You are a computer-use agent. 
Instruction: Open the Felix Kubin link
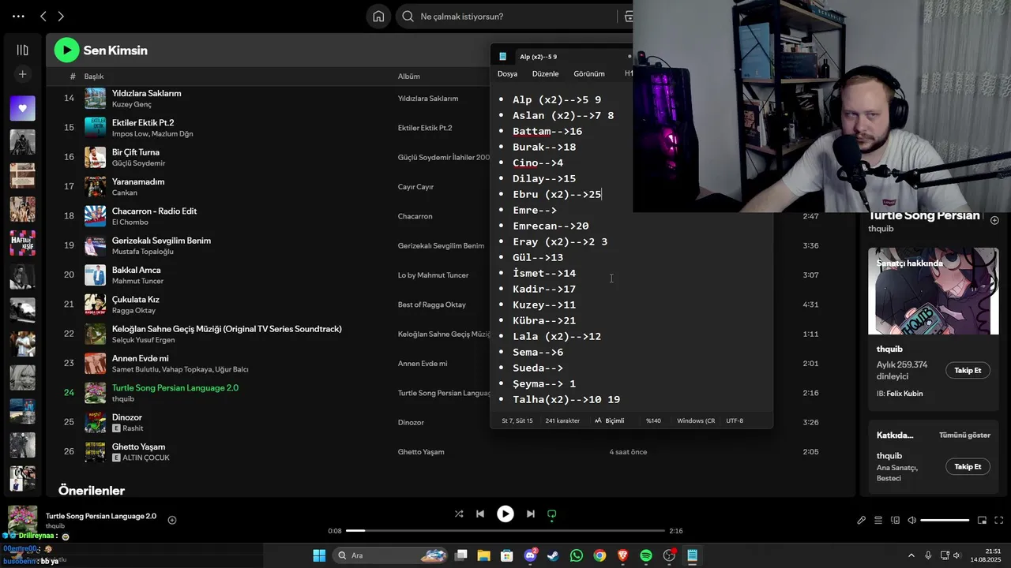click(x=904, y=394)
